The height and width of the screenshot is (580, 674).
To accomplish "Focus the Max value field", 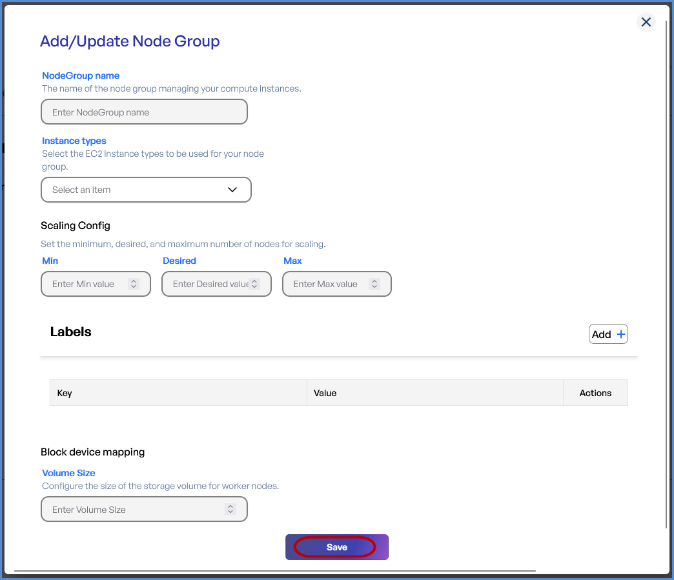I will point(326,284).
